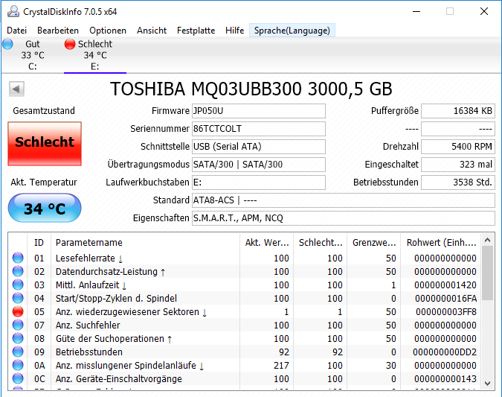This screenshot has height=397, width=502.
Task: Click blue status dot of Geräte-Einschaltvorgänge row
Action: [x=18, y=378]
